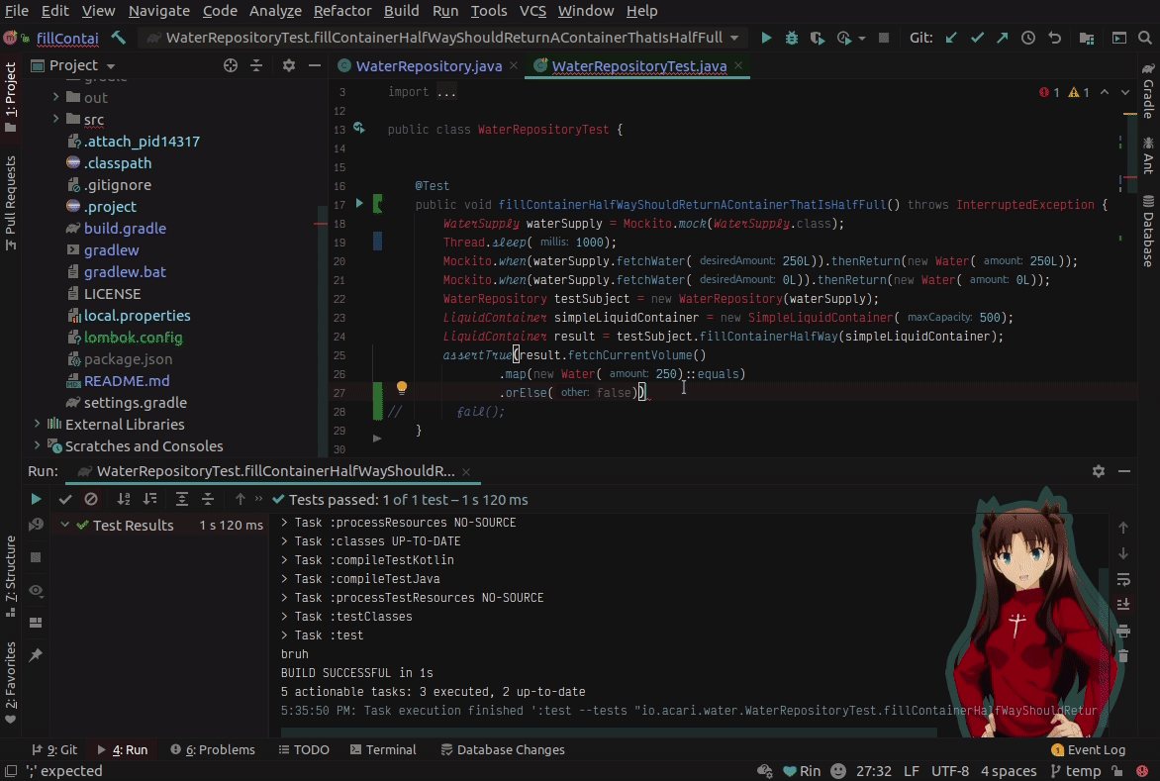The image size is (1160, 781).
Task: Toggle show passed tests checkmark
Action: pos(65,499)
